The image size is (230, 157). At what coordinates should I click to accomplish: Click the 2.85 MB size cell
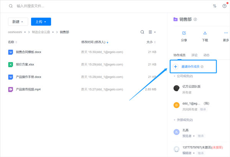click(151, 89)
